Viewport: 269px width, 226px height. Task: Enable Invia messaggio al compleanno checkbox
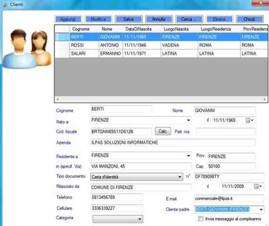click(x=201, y=218)
